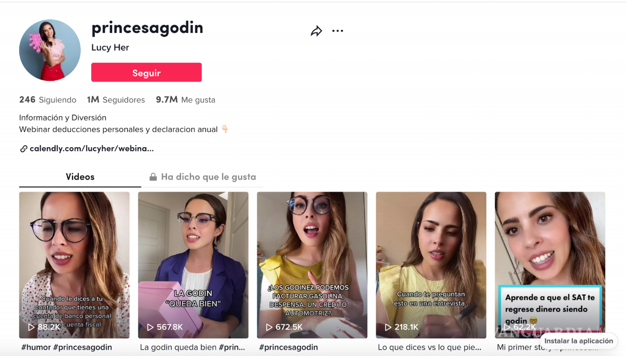The width and height of the screenshot is (626, 356).
Task: Click the lock icon on liked tab
Action: click(x=153, y=177)
